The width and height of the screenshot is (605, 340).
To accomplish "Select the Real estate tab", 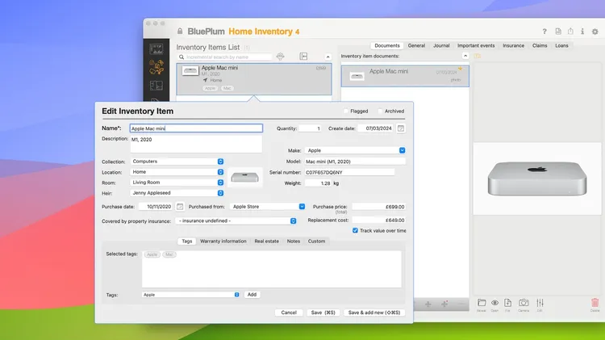I will [267, 241].
